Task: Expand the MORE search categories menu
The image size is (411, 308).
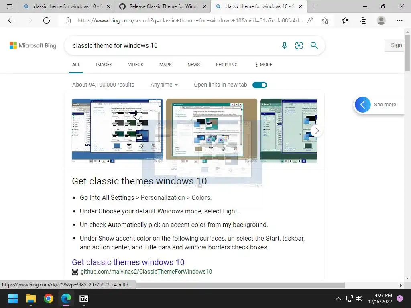Action: coord(264,65)
